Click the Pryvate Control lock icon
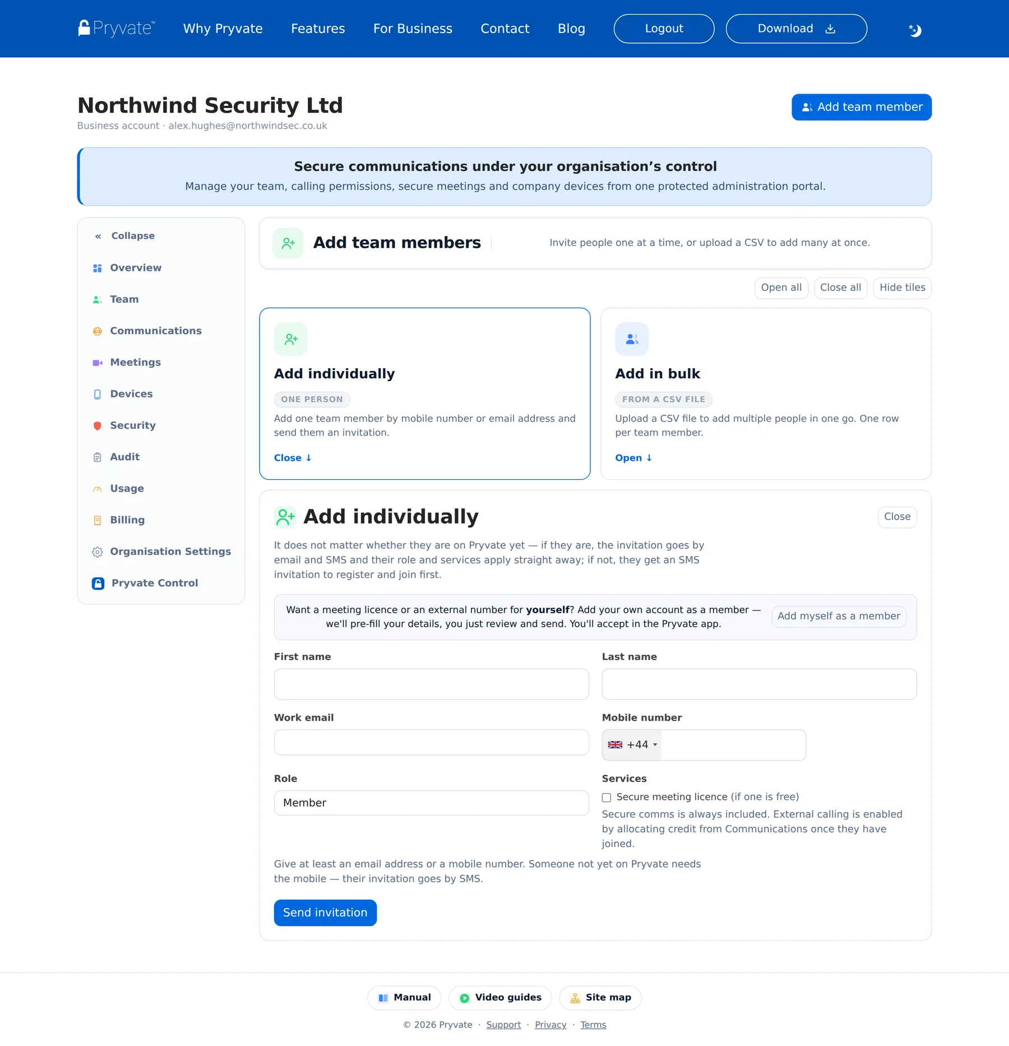 point(98,584)
